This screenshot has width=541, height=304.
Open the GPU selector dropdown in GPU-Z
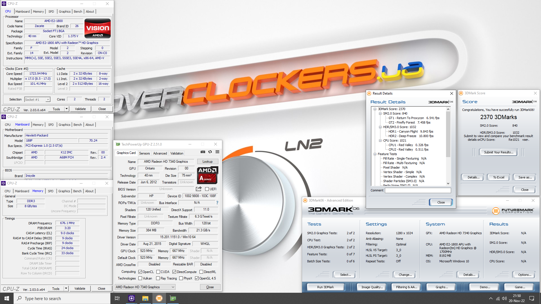pos(145,287)
